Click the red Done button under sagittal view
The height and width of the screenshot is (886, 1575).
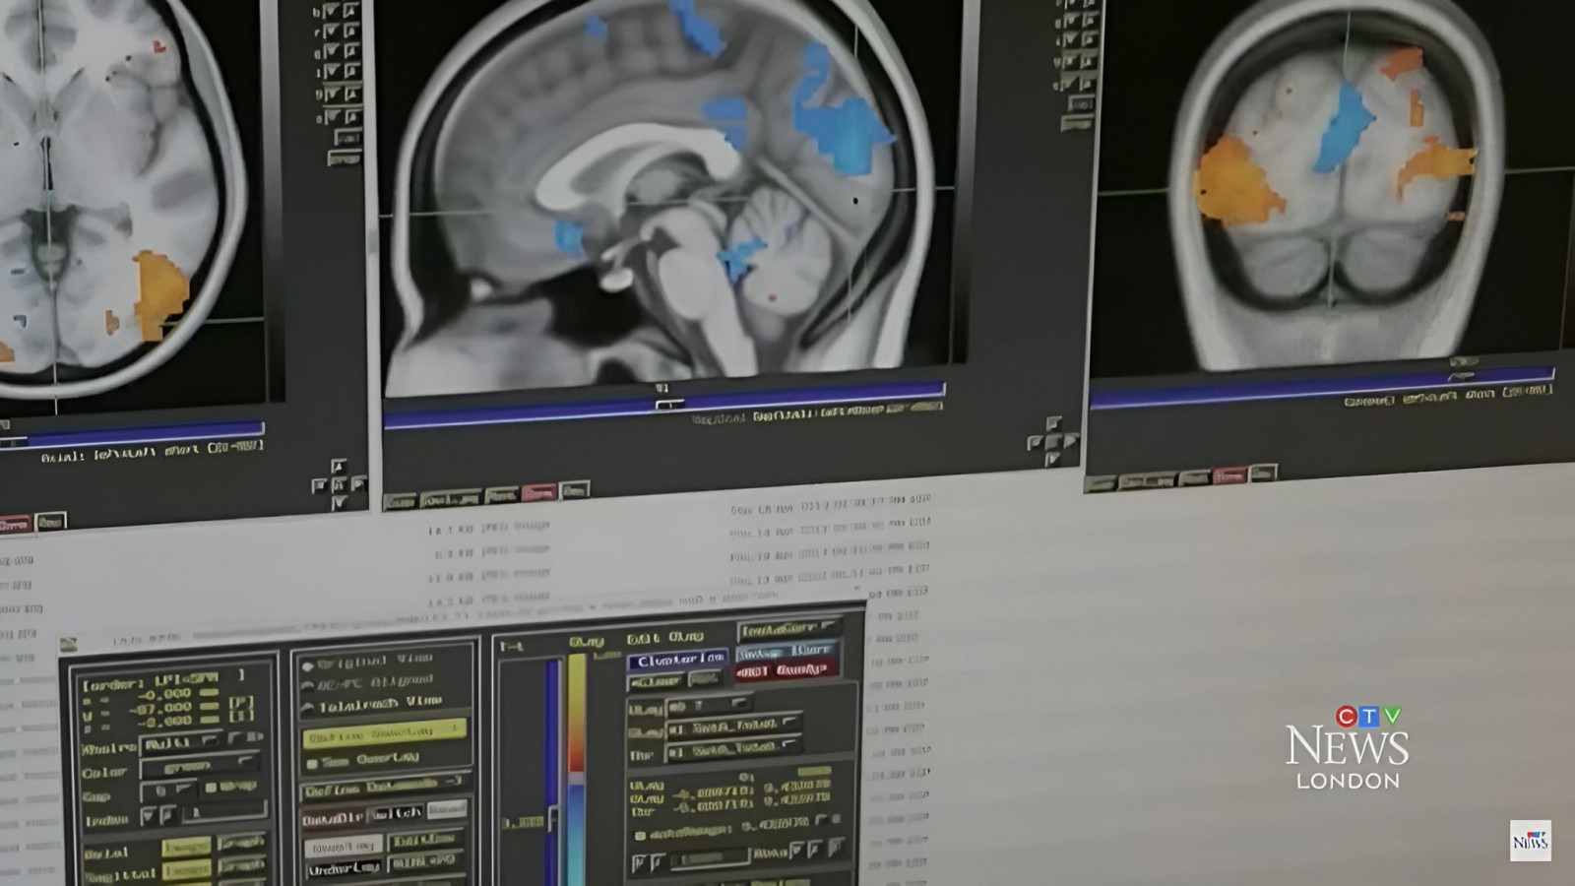point(538,491)
